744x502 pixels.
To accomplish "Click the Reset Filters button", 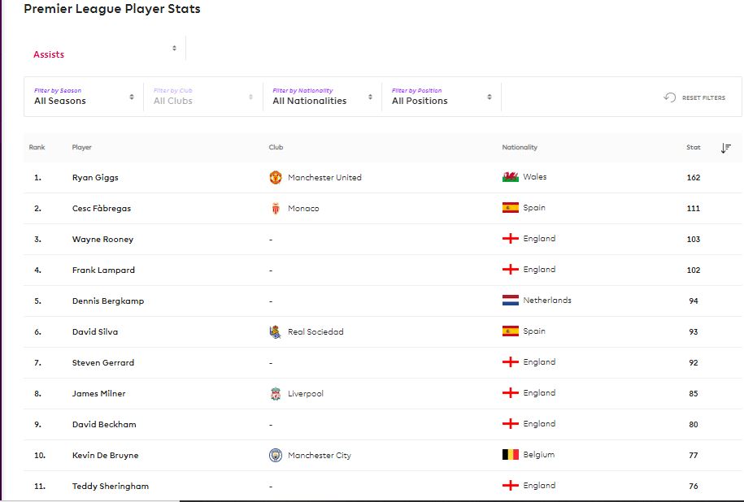I will pyautogui.click(x=694, y=97).
